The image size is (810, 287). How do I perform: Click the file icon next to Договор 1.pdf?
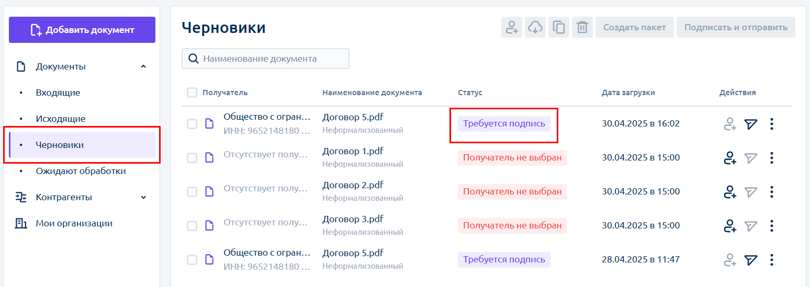[x=209, y=158]
